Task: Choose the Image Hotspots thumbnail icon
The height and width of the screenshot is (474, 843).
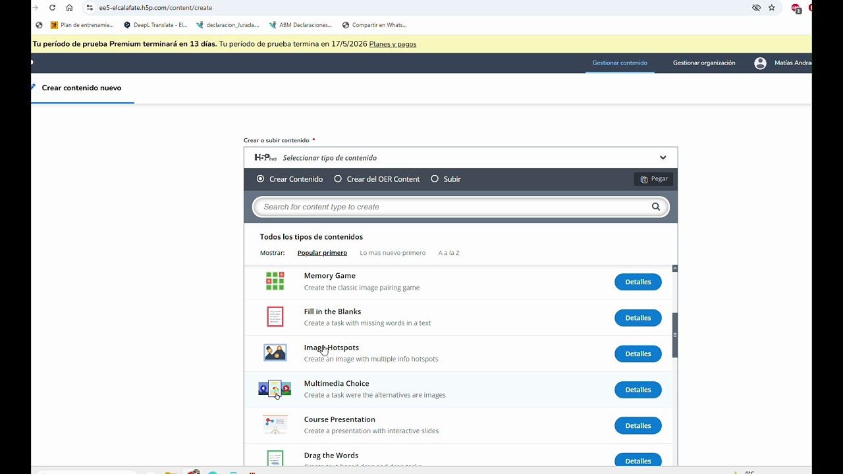Action: 275,353
